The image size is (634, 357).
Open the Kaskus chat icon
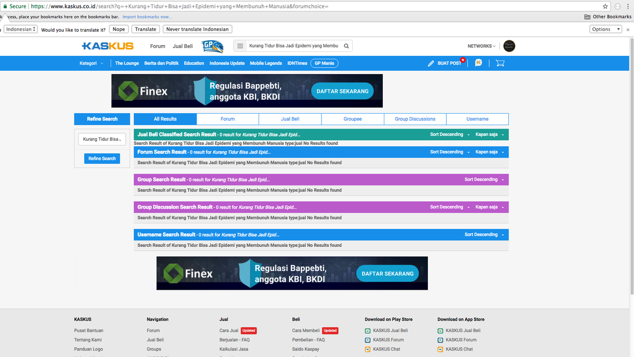point(478,63)
